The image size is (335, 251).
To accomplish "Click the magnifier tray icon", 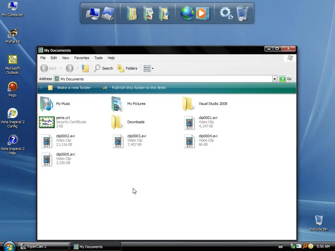I will point(305,246).
